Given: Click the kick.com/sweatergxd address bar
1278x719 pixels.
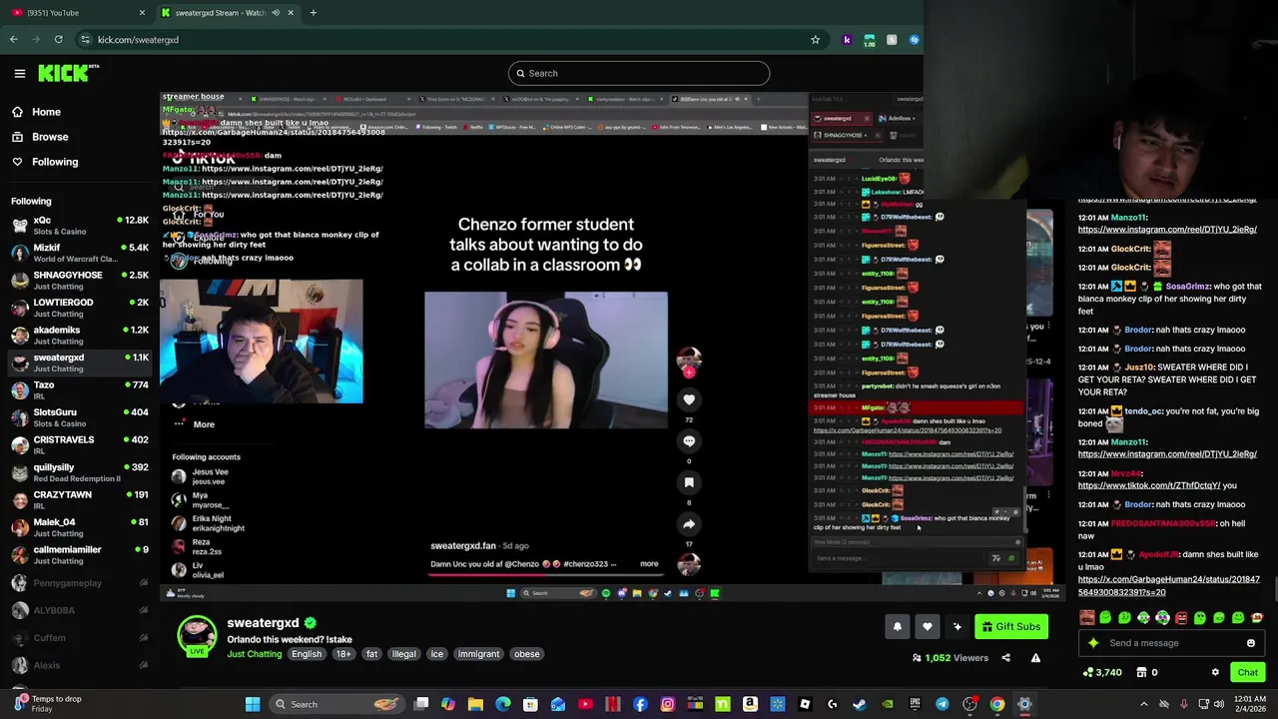Looking at the screenshot, I should click(449, 40).
